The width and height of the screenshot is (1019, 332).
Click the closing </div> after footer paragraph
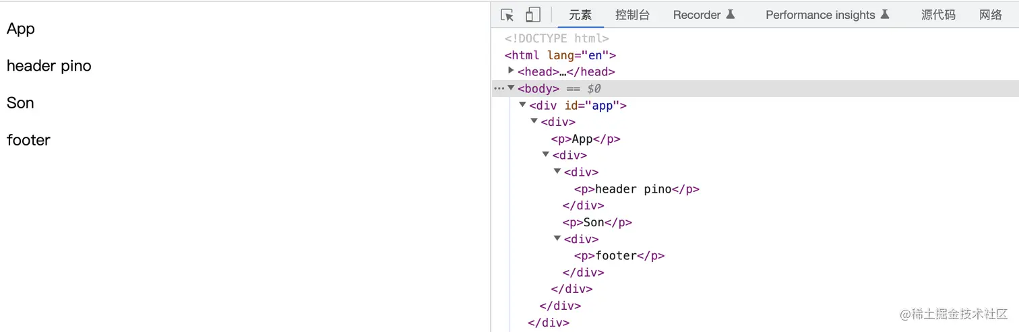[x=584, y=273]
